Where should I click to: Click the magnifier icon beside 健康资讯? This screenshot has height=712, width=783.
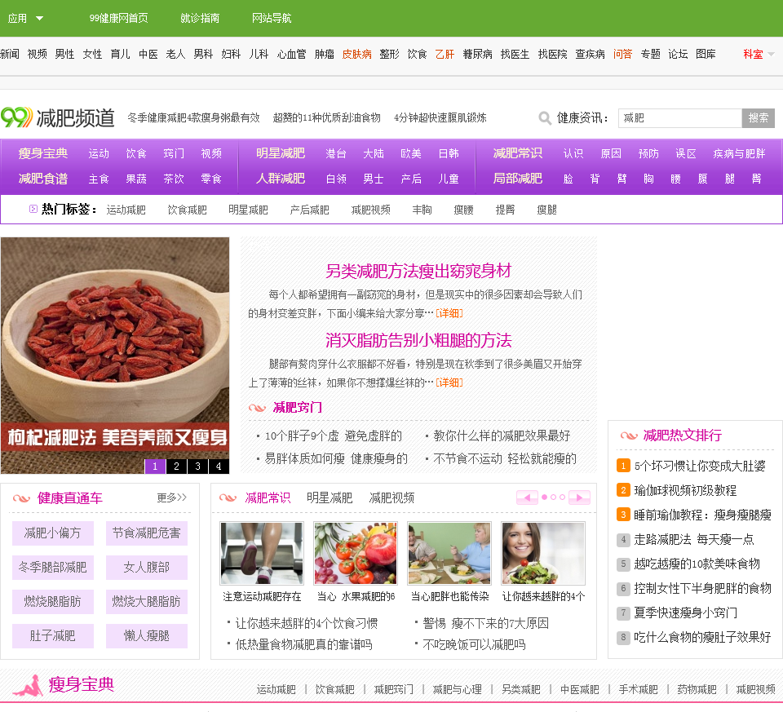click(x=544, y=117)
